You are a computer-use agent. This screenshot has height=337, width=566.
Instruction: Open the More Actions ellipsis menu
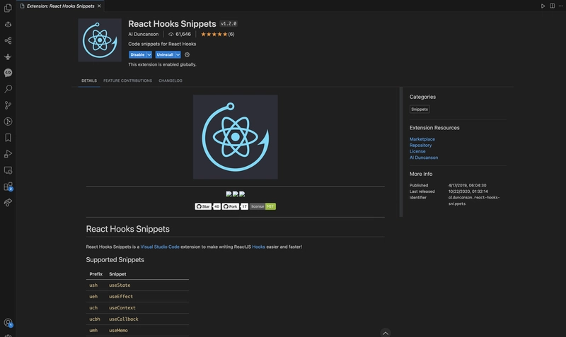click(560, 6)
